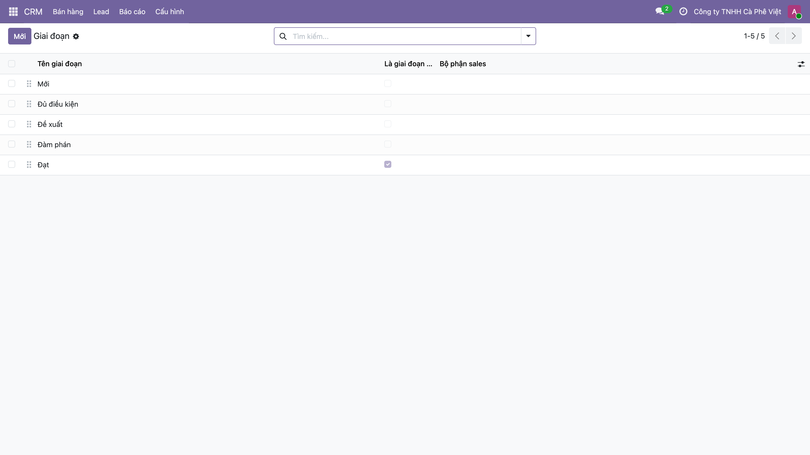Open the Bán hàng menu
This screenshot has height=455, width=810.
[68, 12]
